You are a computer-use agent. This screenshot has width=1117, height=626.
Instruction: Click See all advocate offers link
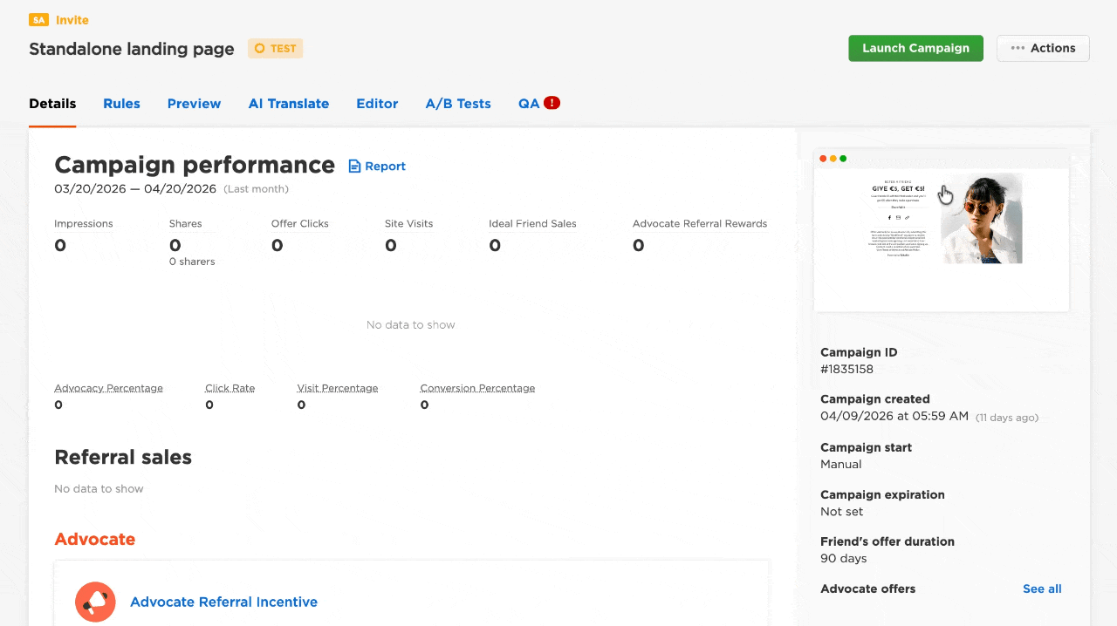point(1042,589)
